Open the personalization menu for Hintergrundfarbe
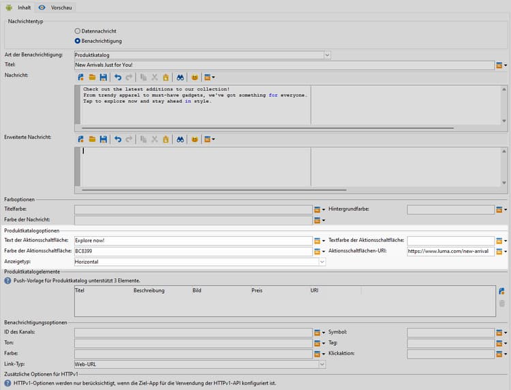The height and width of the screenshot is (390, 511). pos(501,209)
